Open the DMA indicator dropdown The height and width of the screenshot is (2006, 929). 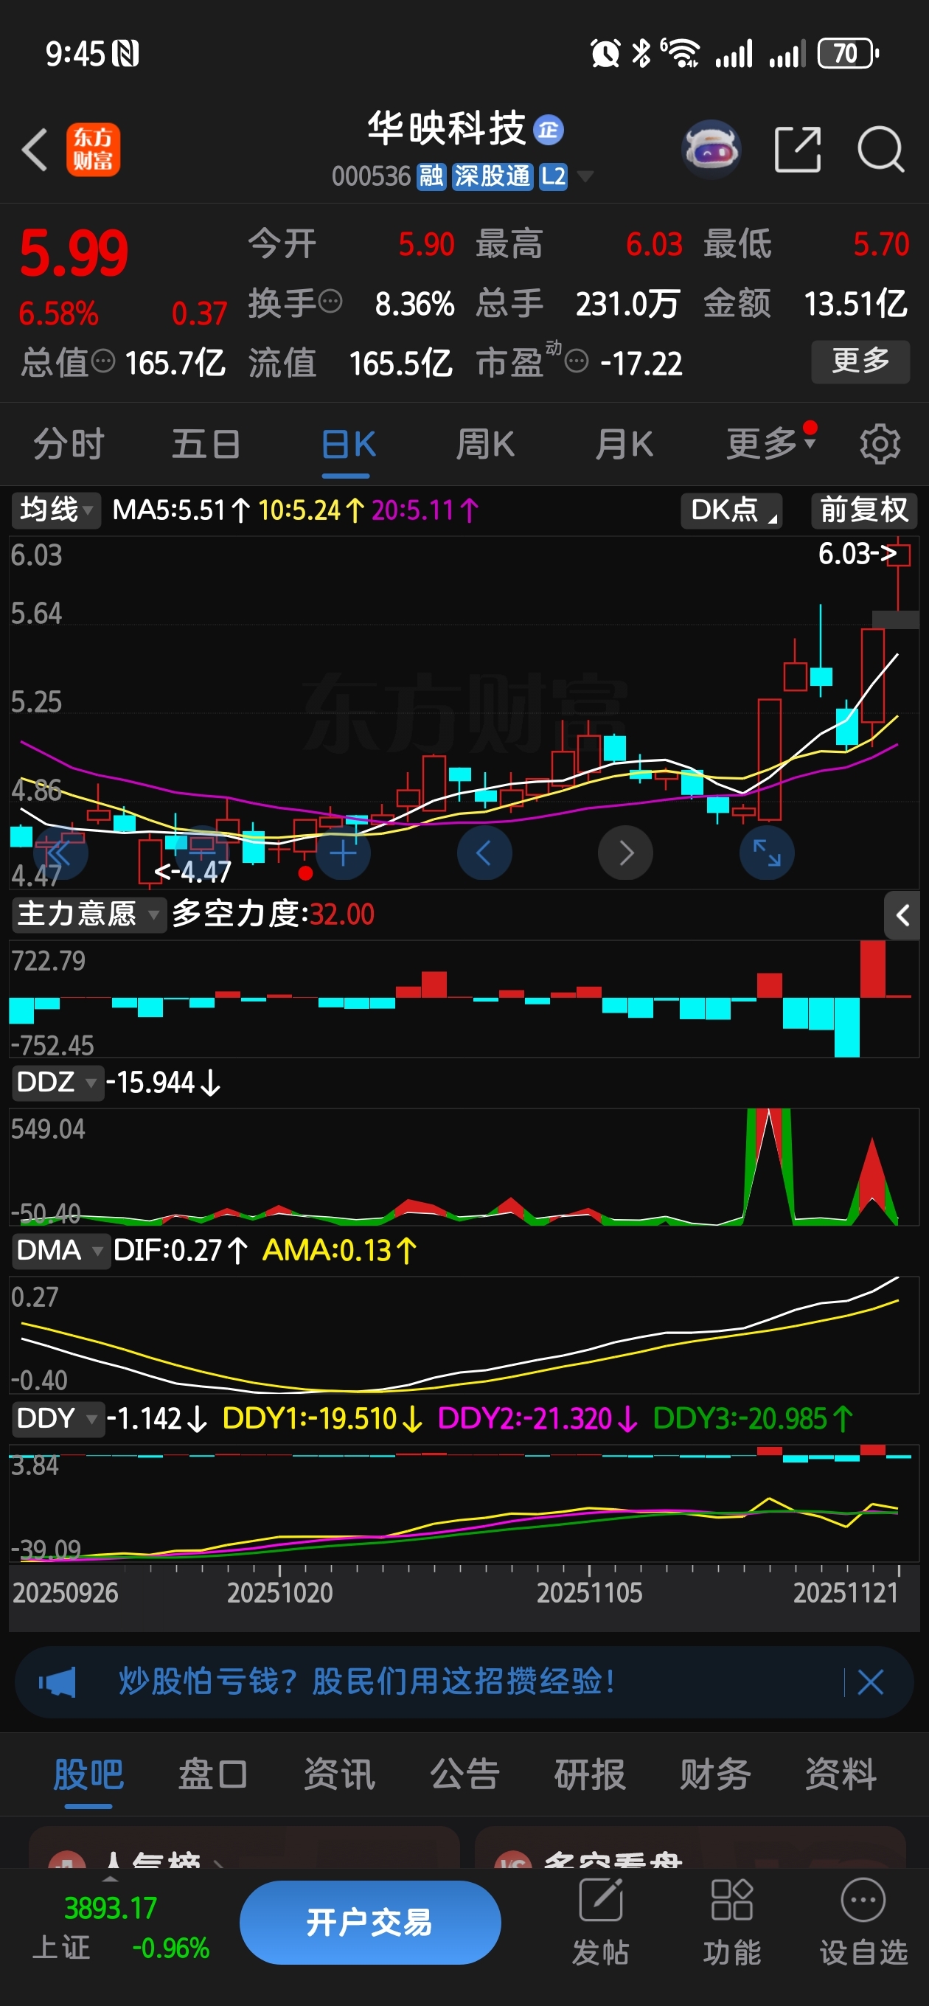click(60, 1251)
